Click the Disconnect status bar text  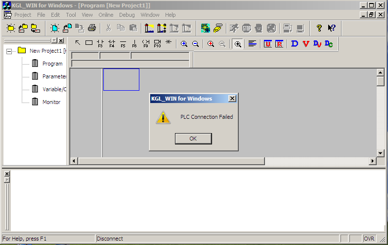tap(110, 239)
